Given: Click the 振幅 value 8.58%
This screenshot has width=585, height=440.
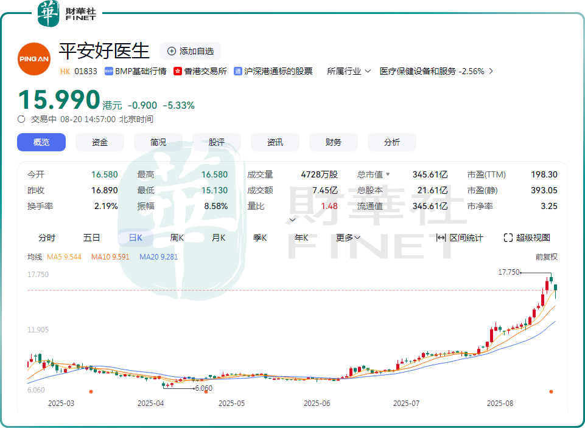Looking at the screenshot, I should tap(215, 206).
